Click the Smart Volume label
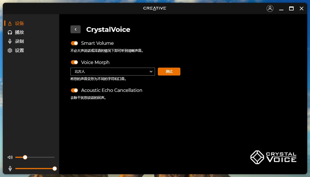This screenshot has height=177, width=310. [x=98, y=43]
